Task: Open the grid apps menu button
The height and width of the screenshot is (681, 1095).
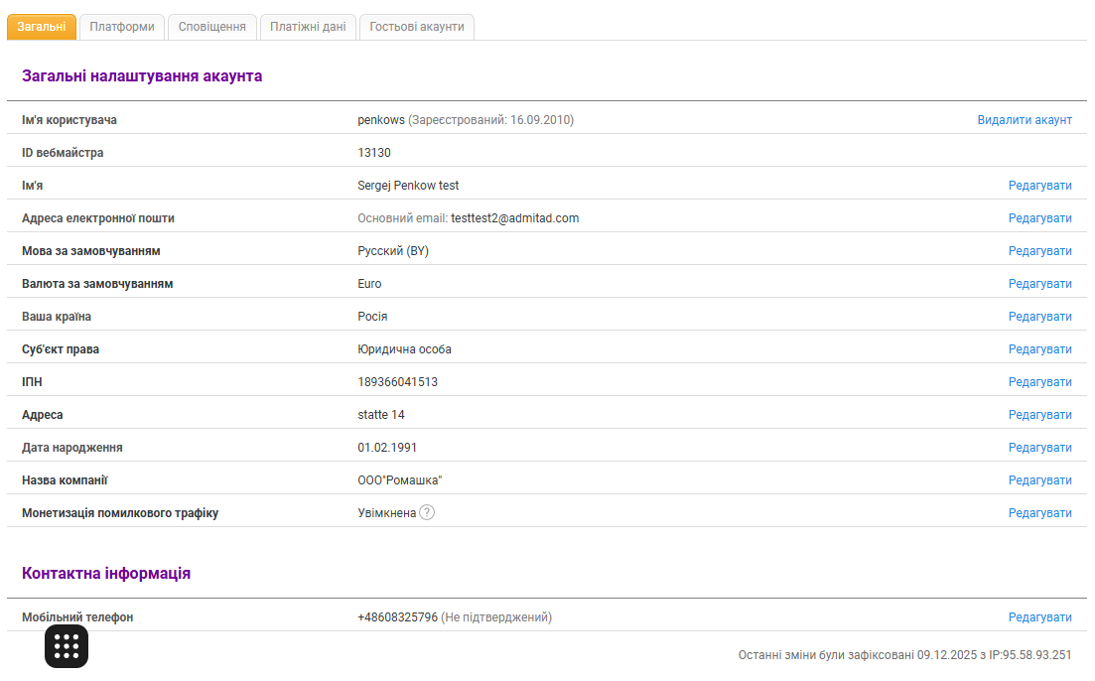Action: (67, 646)
